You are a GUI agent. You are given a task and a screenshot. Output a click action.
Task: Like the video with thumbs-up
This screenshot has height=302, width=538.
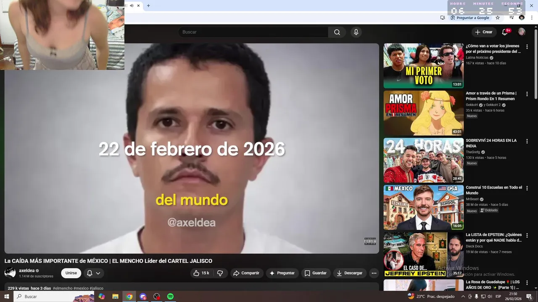click(x=201, y=273)
